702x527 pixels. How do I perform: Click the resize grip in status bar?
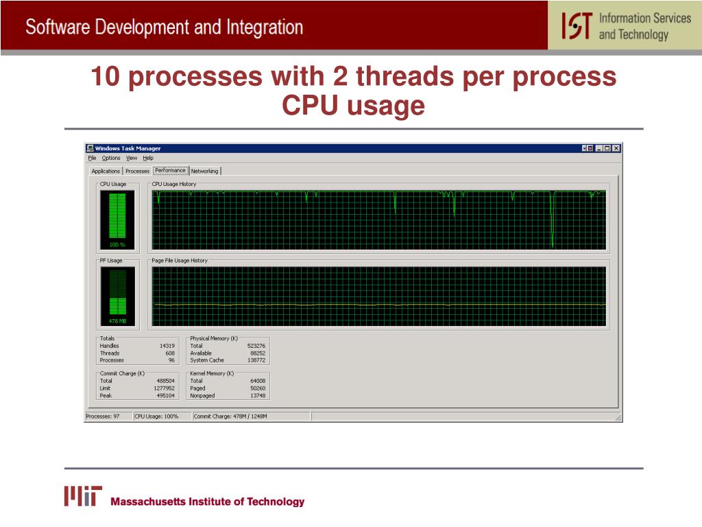(x=618, y=417)
